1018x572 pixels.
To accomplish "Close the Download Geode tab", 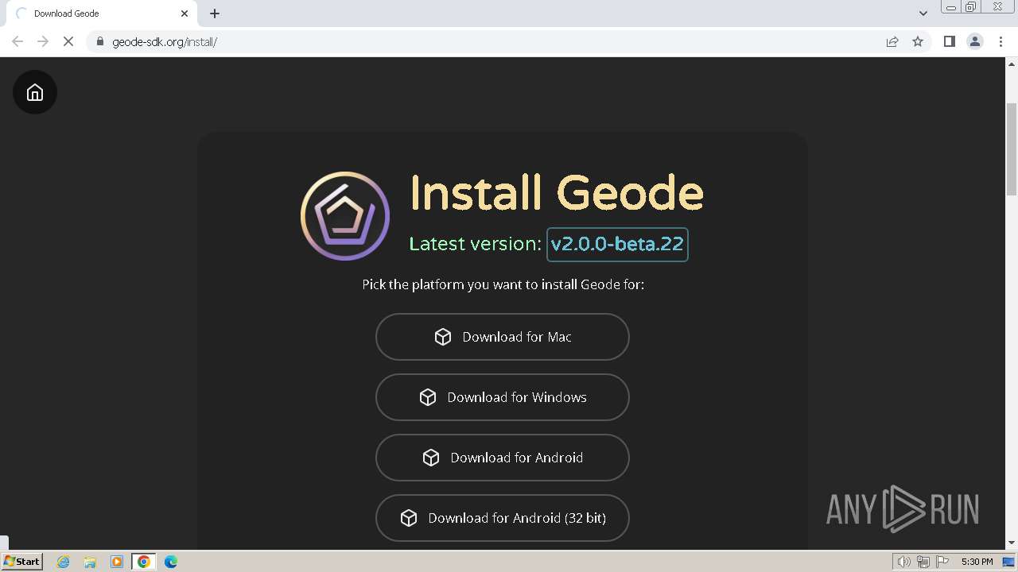I will pos(185,14).
